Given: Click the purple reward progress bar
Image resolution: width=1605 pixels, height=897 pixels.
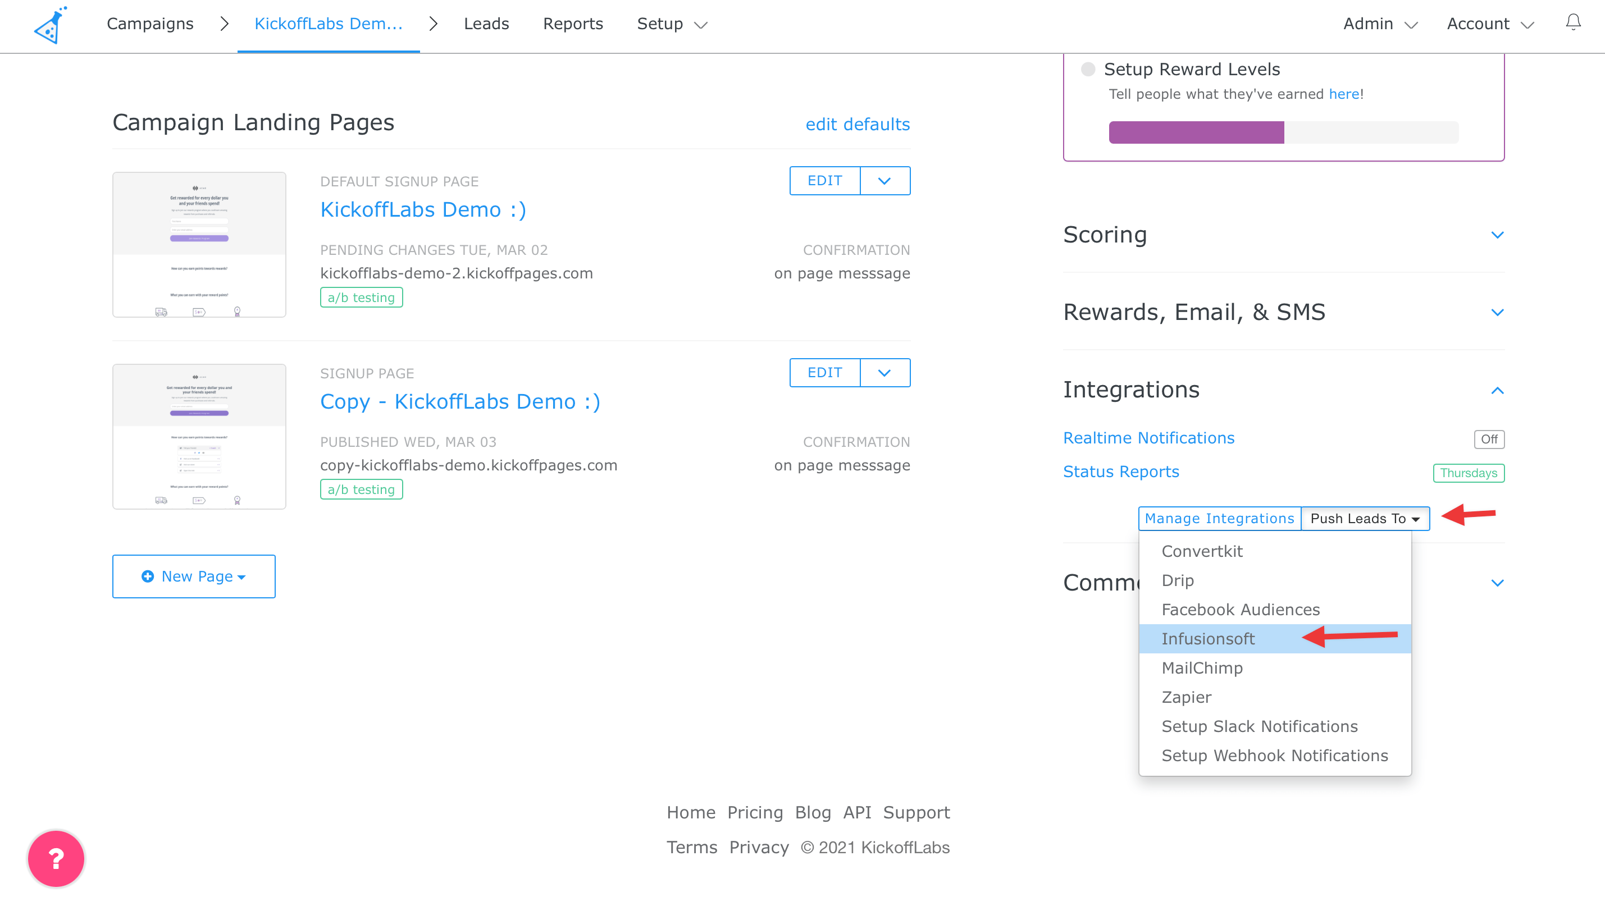Looking at the screenshot, I should (1196, 132).
